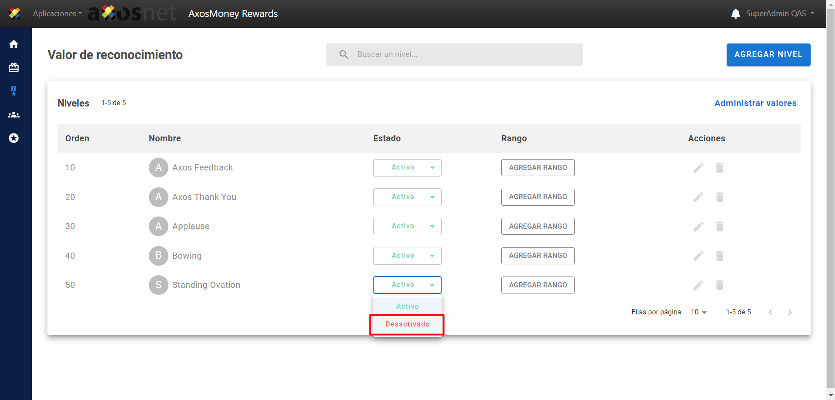Image resolution: width=835 pixels, height=400 pixels.
Task: Open Administrar valores link
Action: point(755,103)
